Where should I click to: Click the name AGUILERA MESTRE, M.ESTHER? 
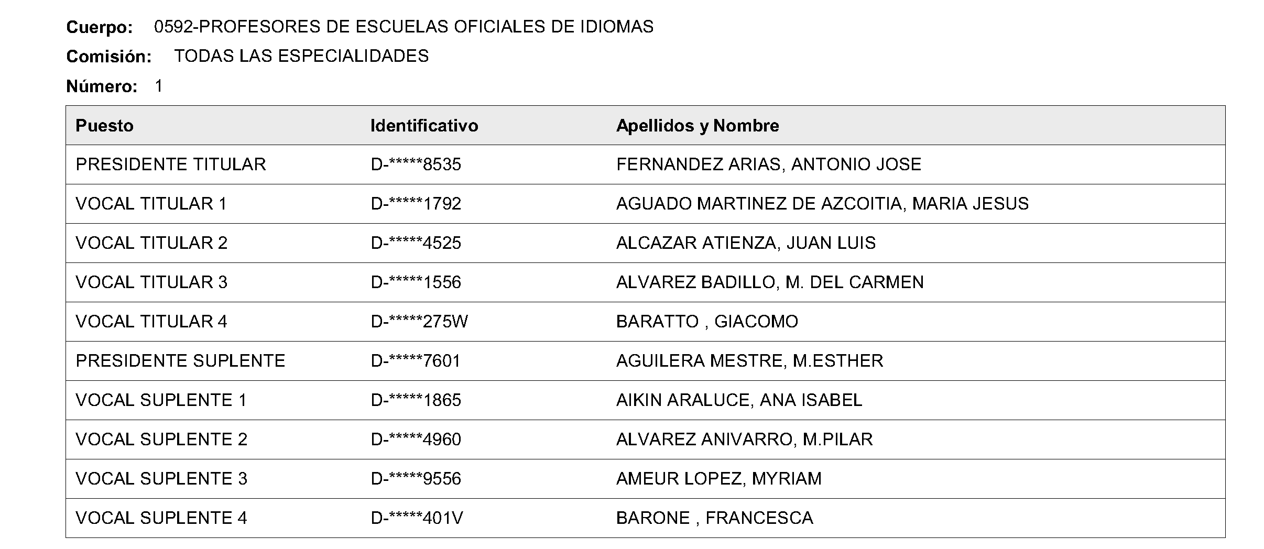coord(750,361)
